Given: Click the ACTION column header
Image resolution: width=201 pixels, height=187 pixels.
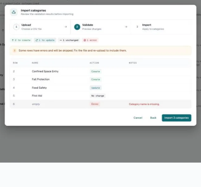Looking at the screenshot, I should click(94, 63).
